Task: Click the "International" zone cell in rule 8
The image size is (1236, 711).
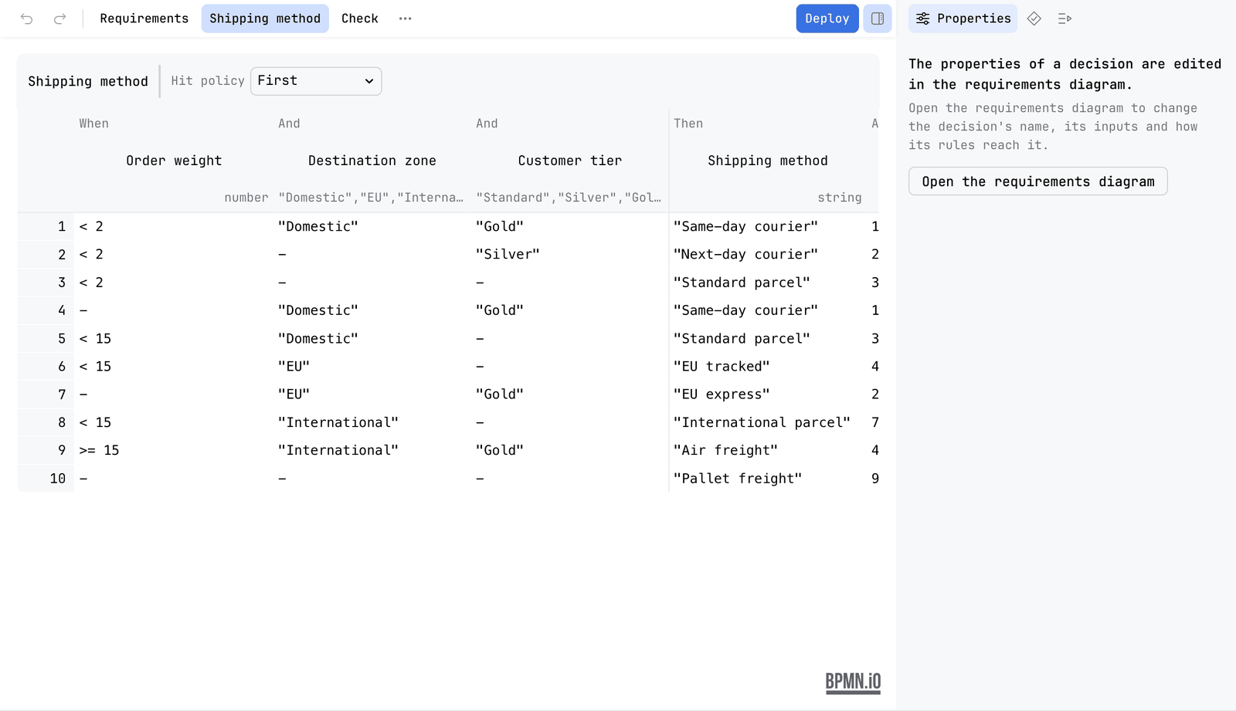Action: click(x=372, y=422)
